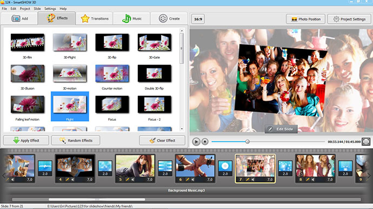Pick the Falling leaf motion effect
This screenshot has width=373, height=209.
(28, 104)
